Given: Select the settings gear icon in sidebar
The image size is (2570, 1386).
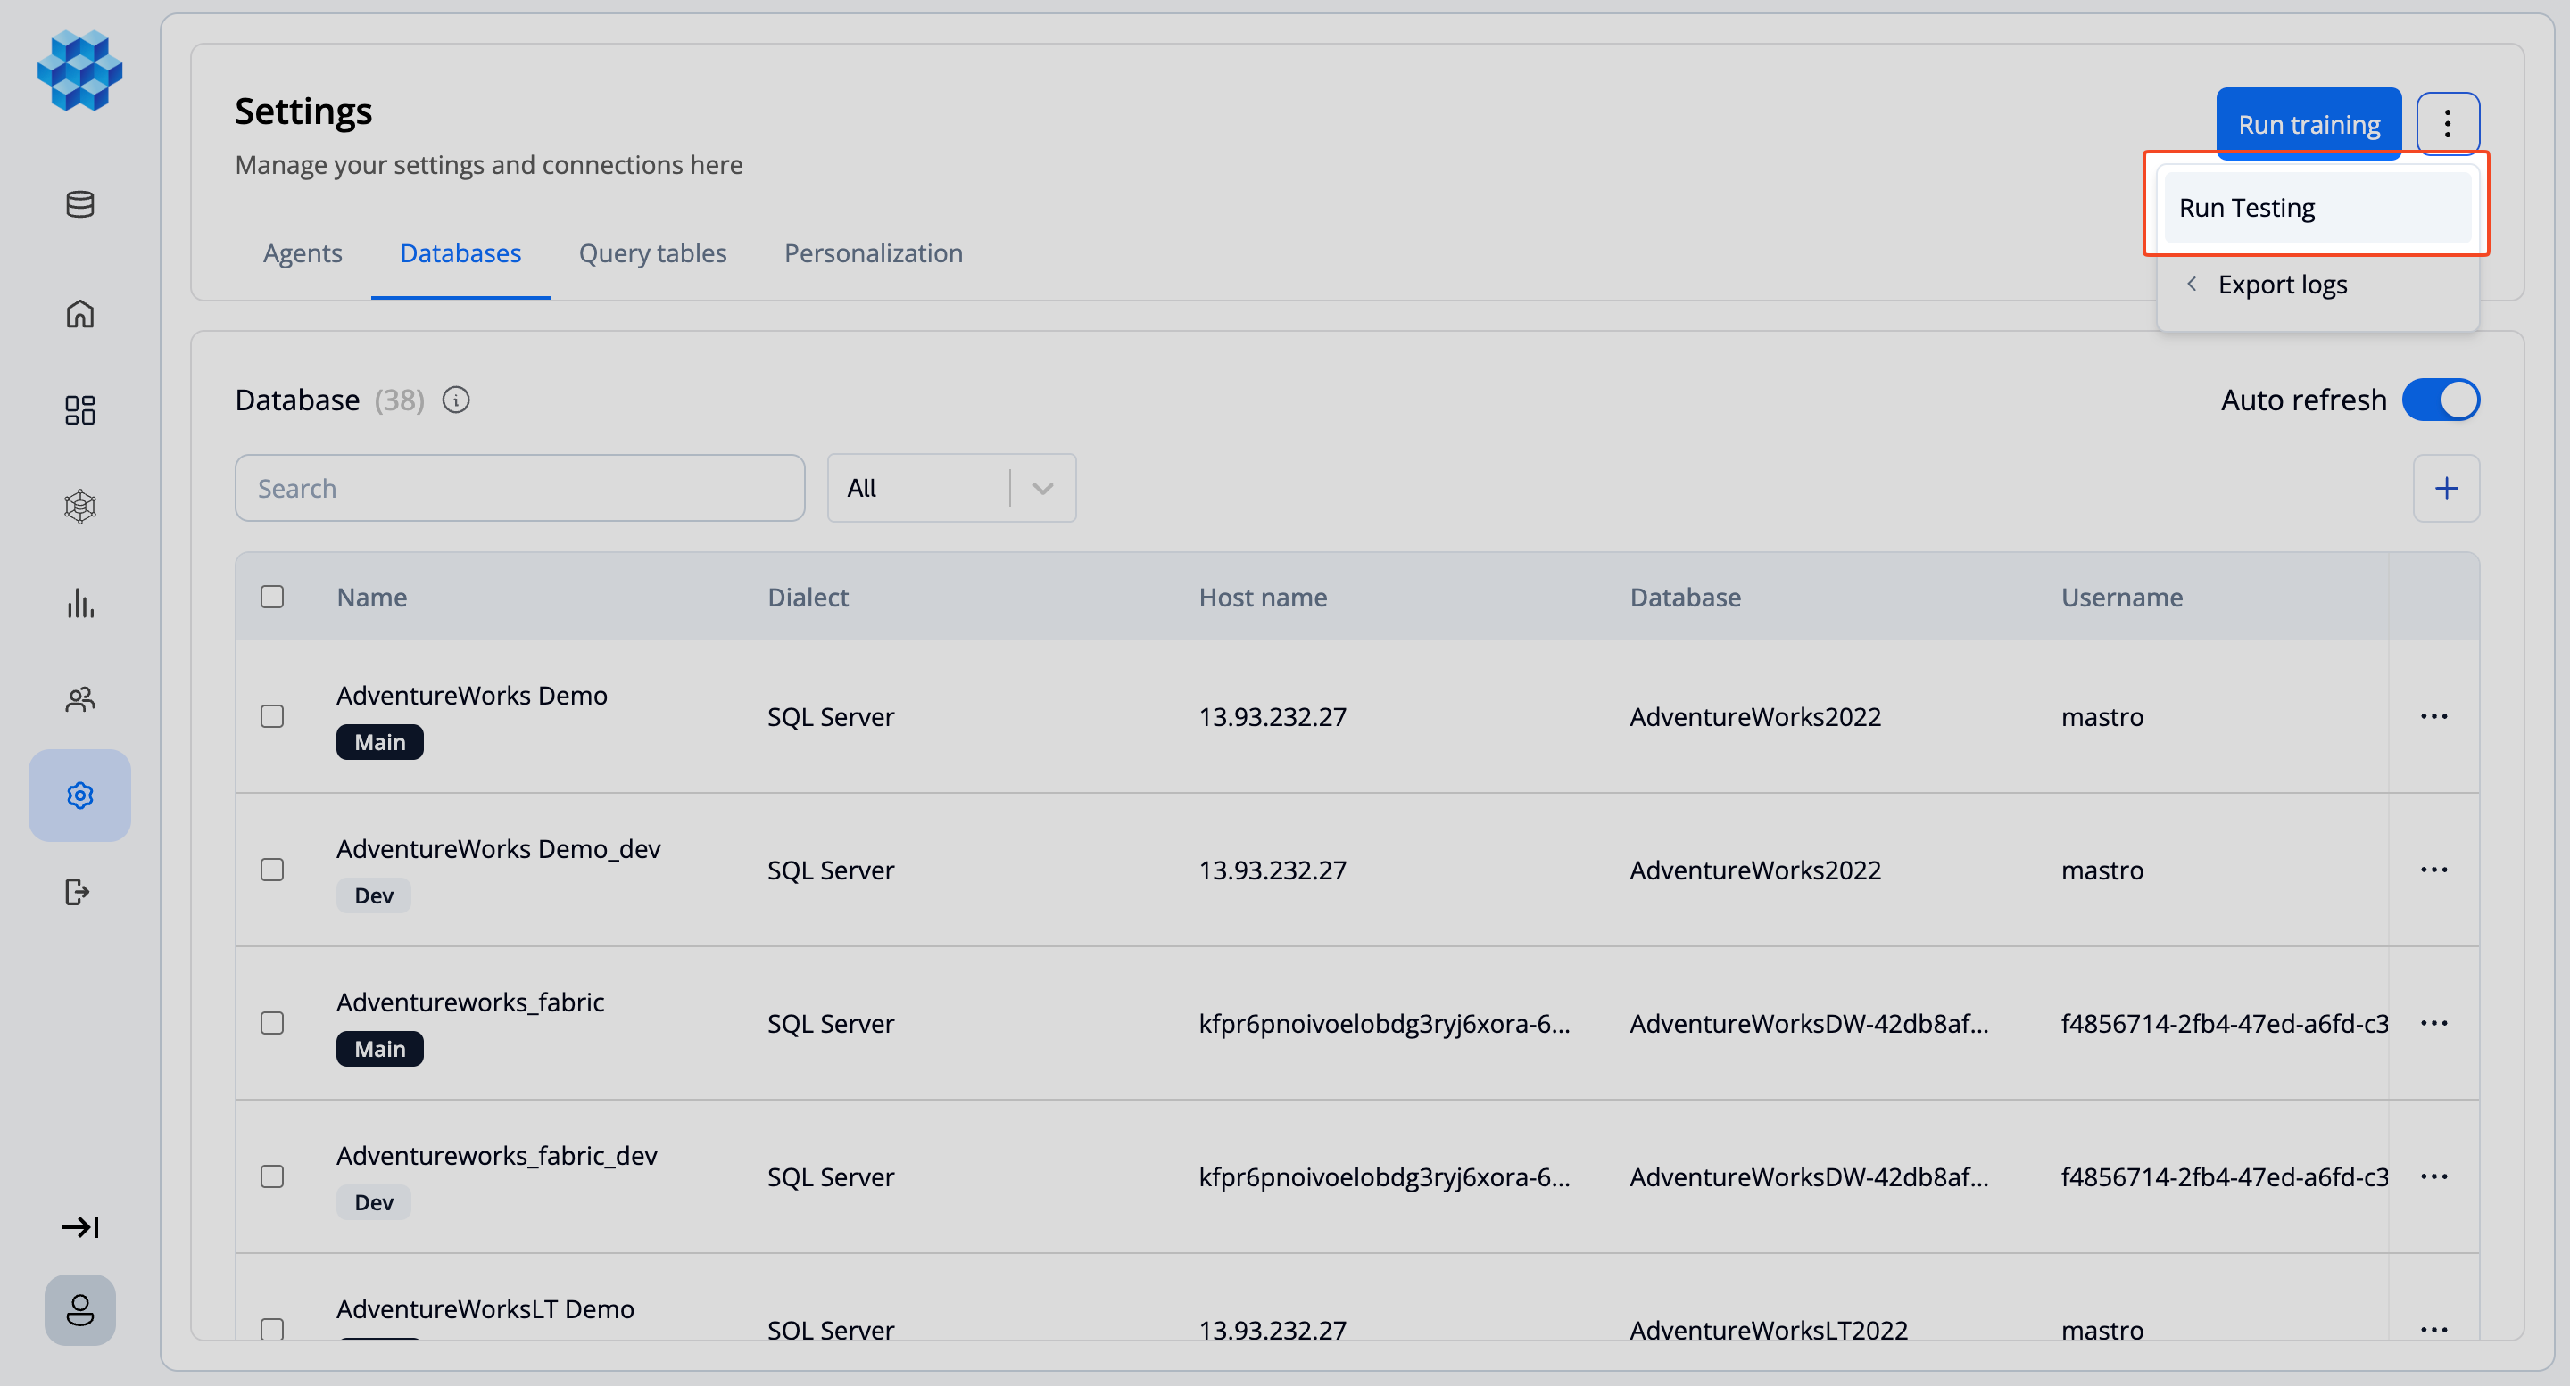Looking at the screenshot, I should 79,796.
